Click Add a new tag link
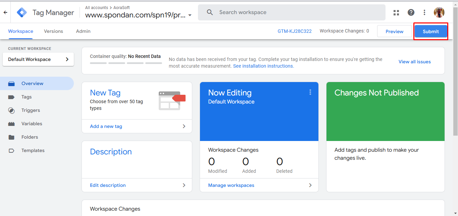 tap(106, 126)
